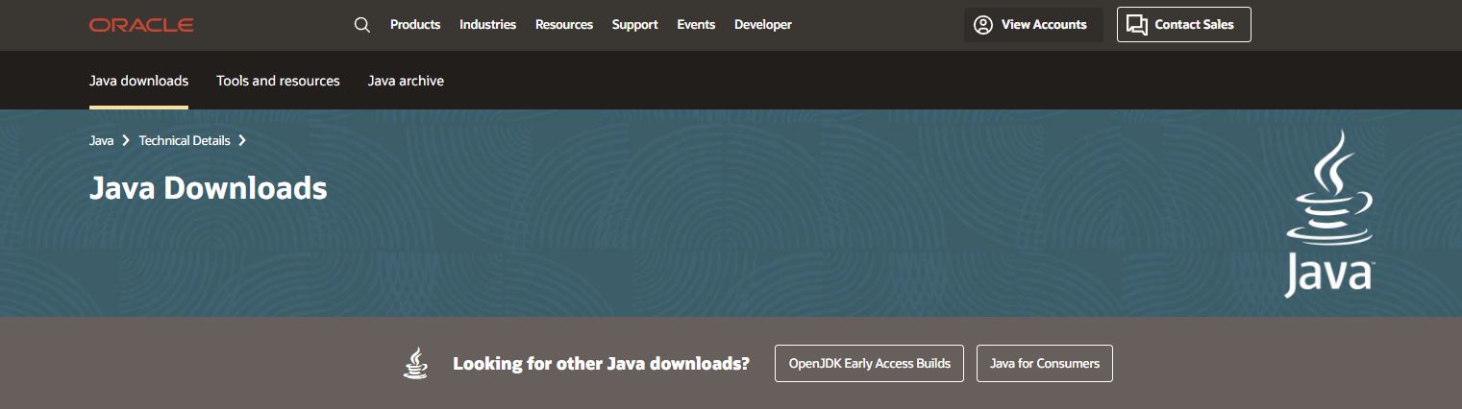Screen dimensions: 1462x409
Task: Open the Industries menu
Action: 487,25
